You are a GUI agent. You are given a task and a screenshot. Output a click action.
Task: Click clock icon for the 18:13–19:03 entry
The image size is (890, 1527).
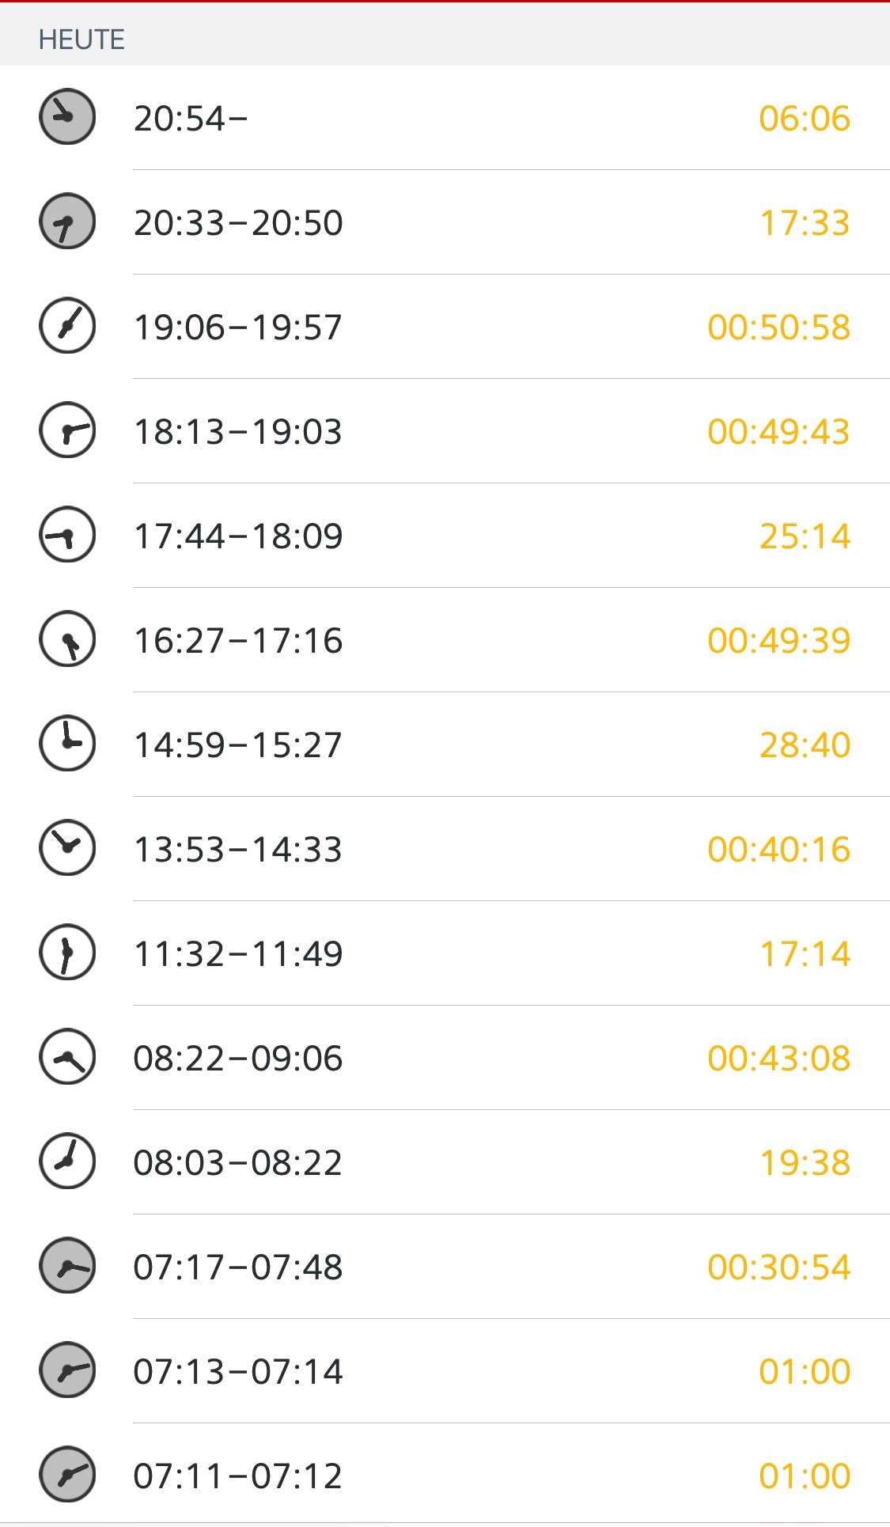pyautogui.click(x=67, y=430)
